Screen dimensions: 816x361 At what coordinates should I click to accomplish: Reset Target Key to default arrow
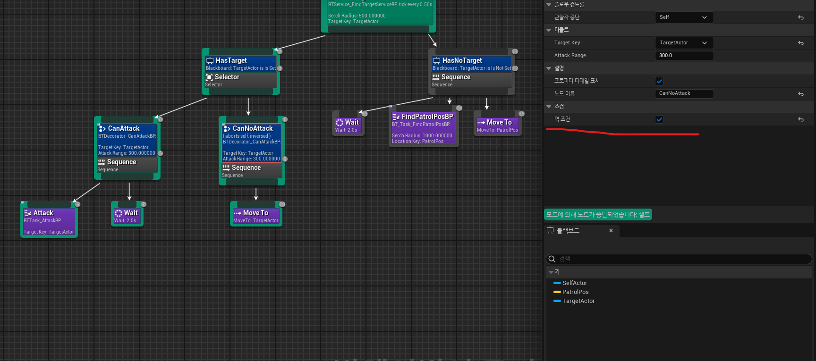pyautogui.click(x=801, y=43)
